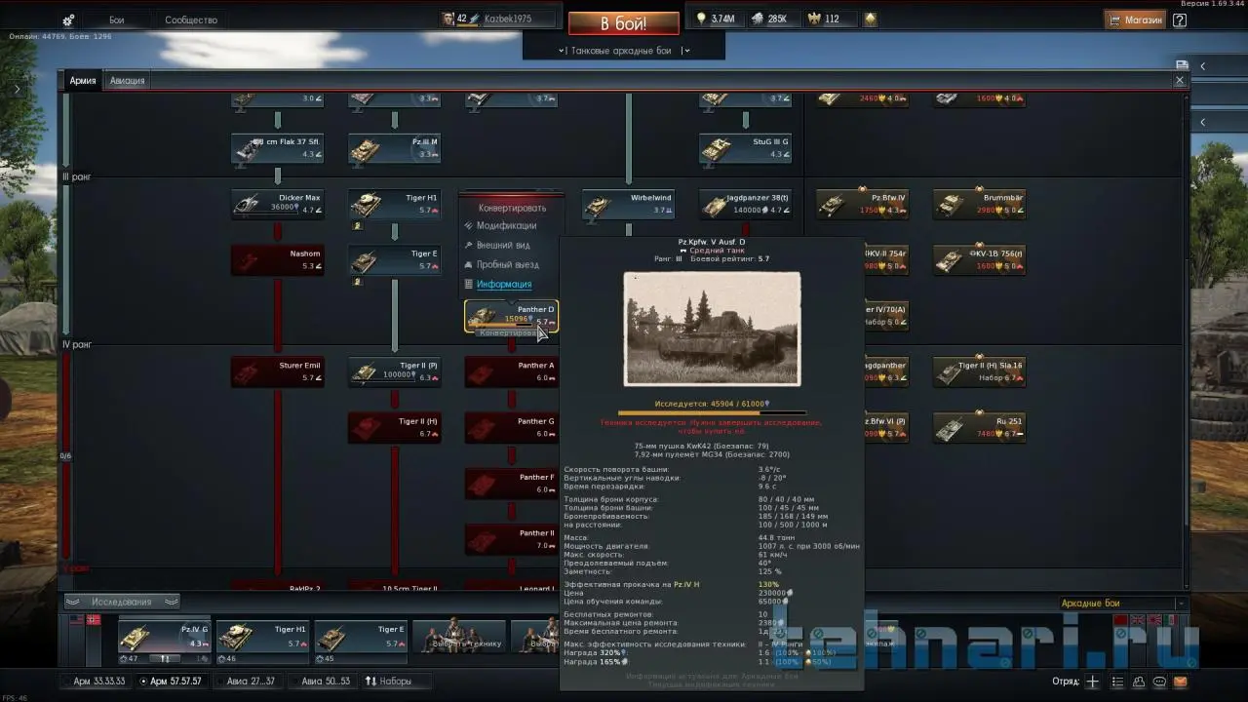Click the Silver Lions balance icon
The image size is (1248, 702).
758,19
